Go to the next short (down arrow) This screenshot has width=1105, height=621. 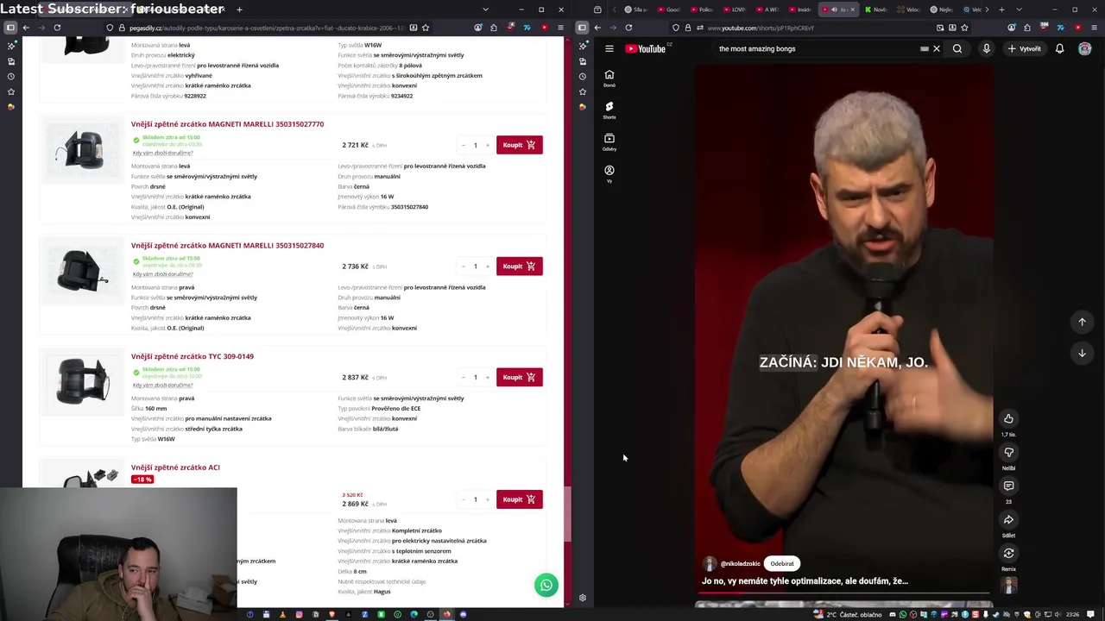tap(1082, 353)
